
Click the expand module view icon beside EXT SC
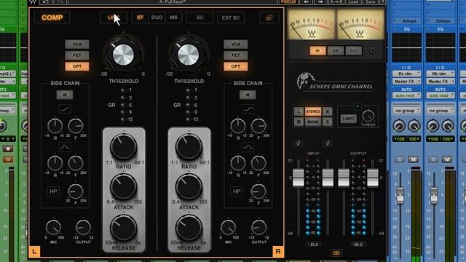tap(269, 17)
